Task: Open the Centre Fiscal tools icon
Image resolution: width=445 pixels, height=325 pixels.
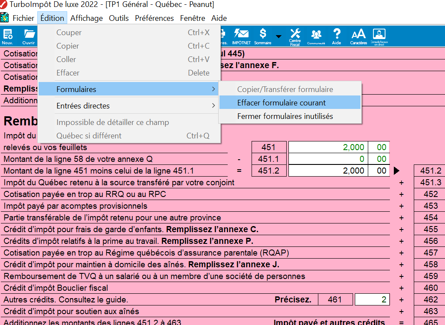Action: pyautogui.click(x=295, y=36)
